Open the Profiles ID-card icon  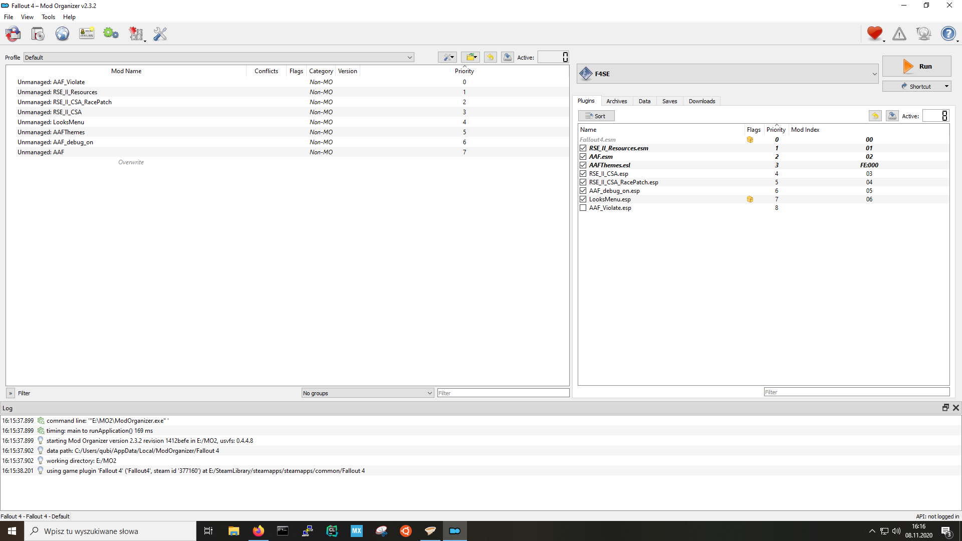coord(87,34)
